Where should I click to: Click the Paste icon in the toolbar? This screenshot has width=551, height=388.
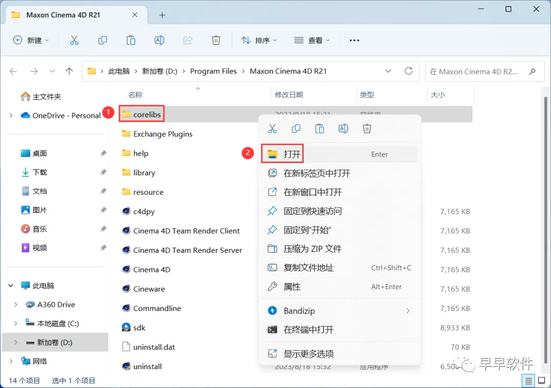[131, 40]
